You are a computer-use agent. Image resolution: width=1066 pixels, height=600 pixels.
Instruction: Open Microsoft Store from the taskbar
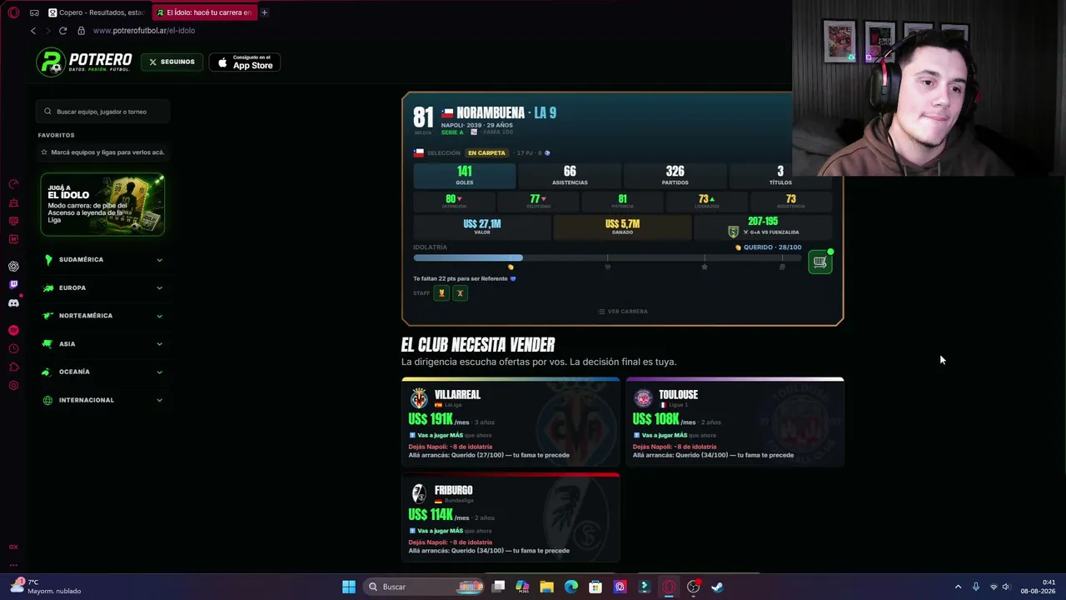coord(595,587)
